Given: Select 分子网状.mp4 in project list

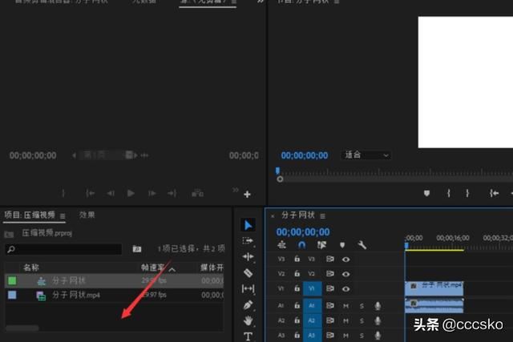Looking at the screenshot, I should pyautogui.click(x=76, y=296).
